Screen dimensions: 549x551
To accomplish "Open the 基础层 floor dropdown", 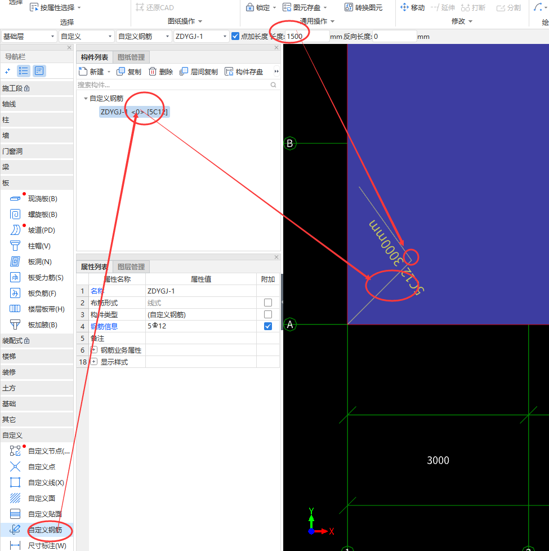I will pyautogui.click(x=29, y=36).
